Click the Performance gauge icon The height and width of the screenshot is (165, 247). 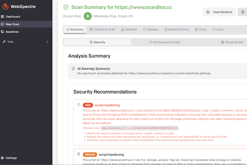(151, 42)
